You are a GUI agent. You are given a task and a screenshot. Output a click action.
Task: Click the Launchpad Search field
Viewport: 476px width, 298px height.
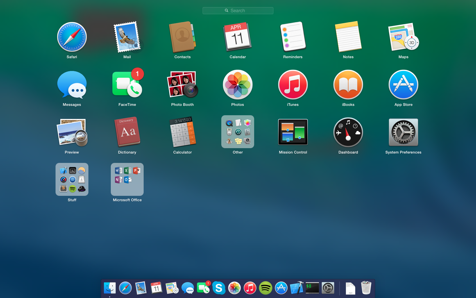click(238, 11)
